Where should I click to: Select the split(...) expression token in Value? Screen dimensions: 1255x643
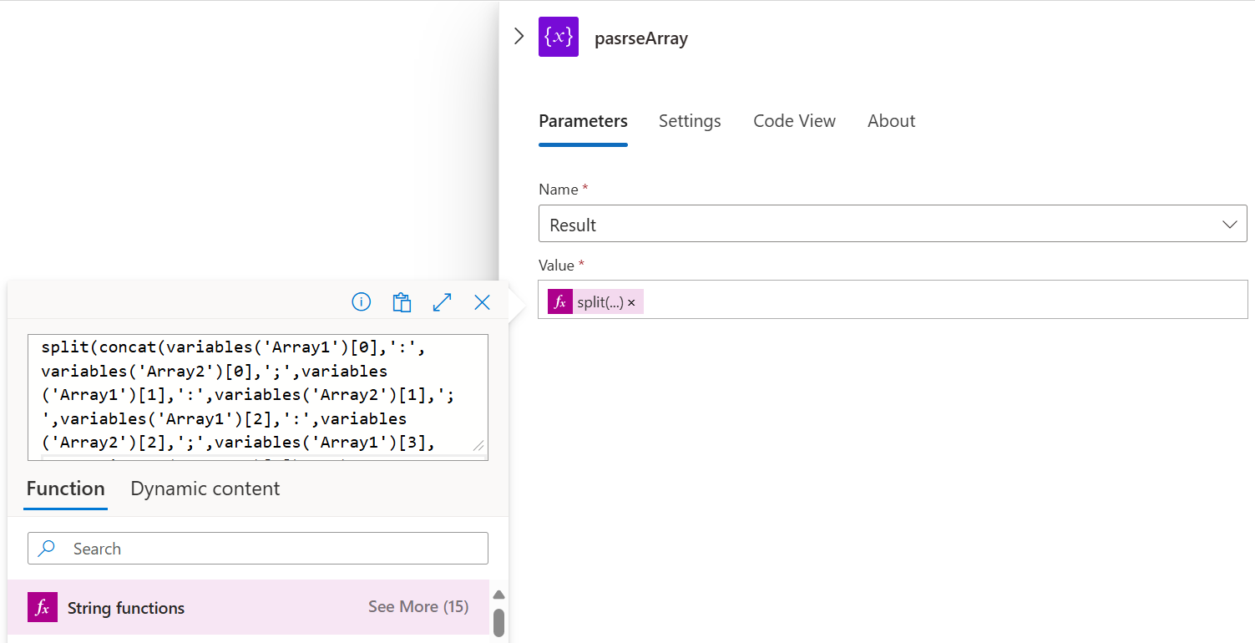(598, 301)
